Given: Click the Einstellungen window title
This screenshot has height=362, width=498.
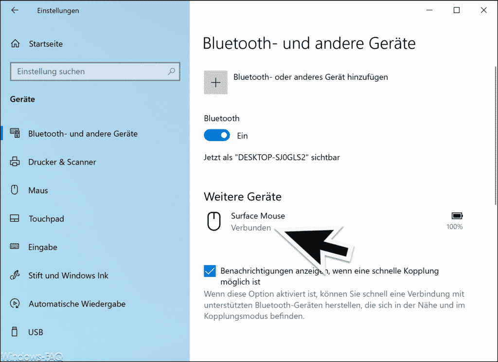Looking at the screenshot, I should click(x=58, y=11).
